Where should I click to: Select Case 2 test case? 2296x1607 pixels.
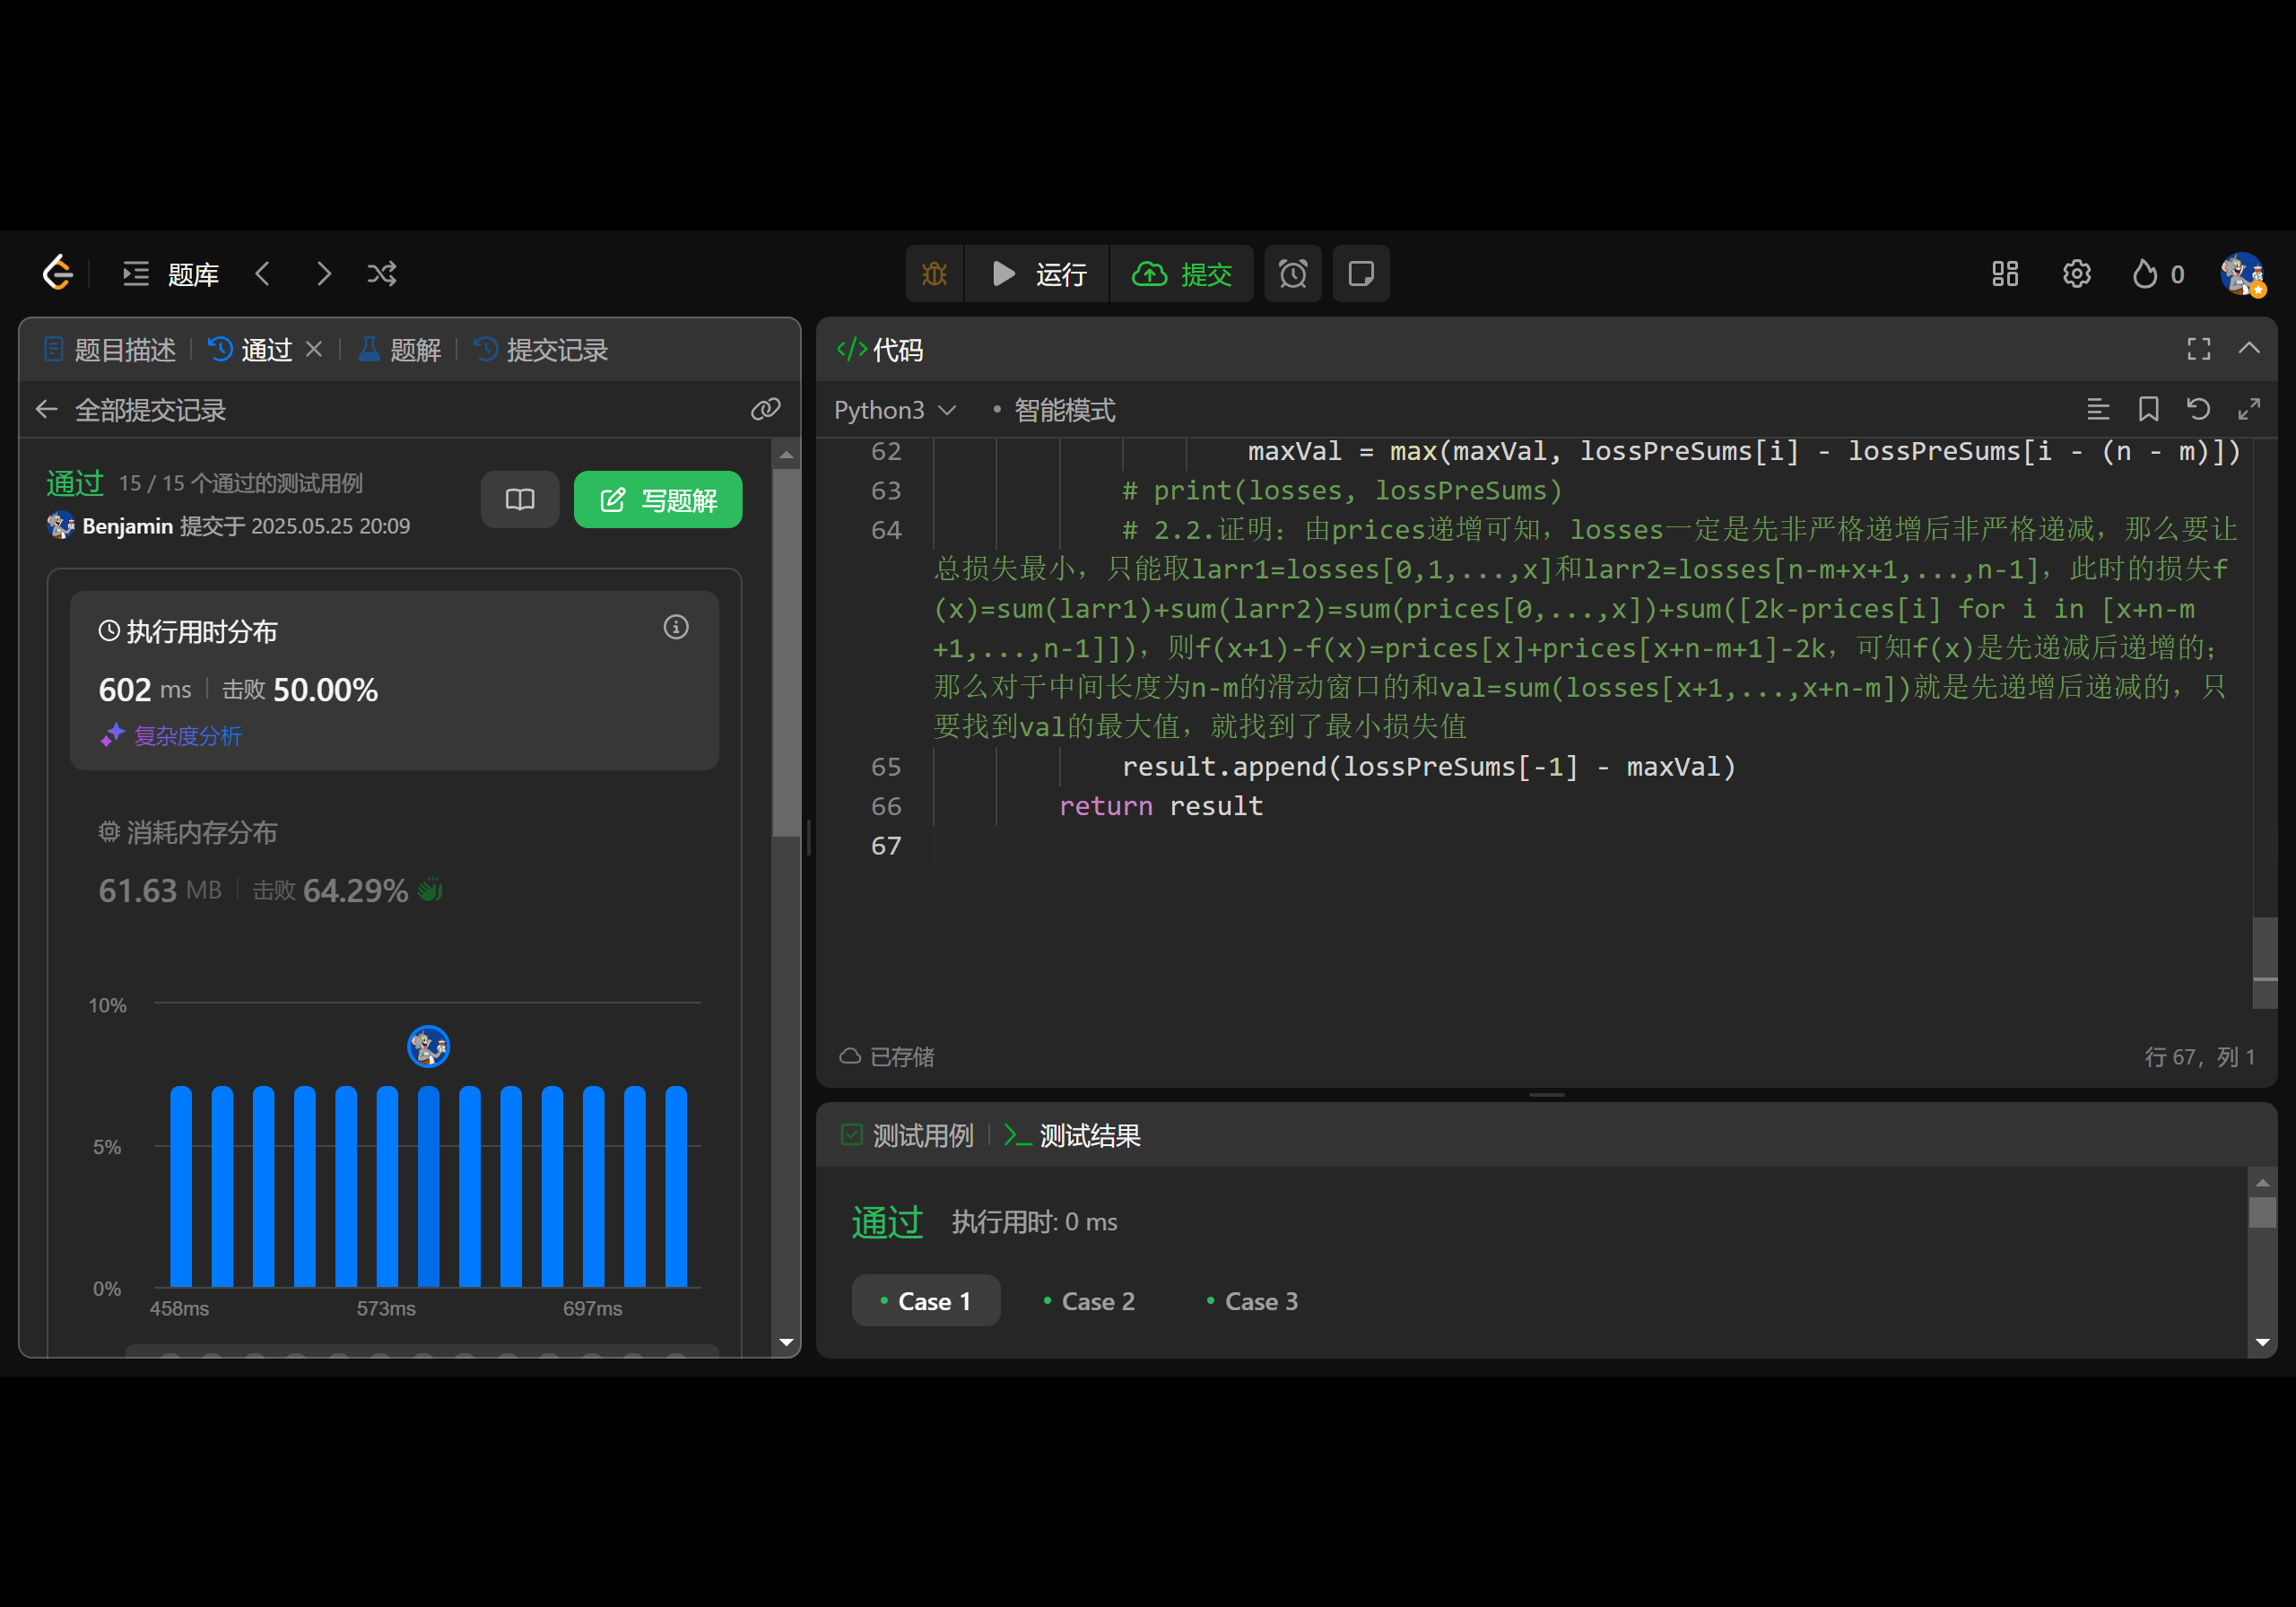[1089, 1300]
